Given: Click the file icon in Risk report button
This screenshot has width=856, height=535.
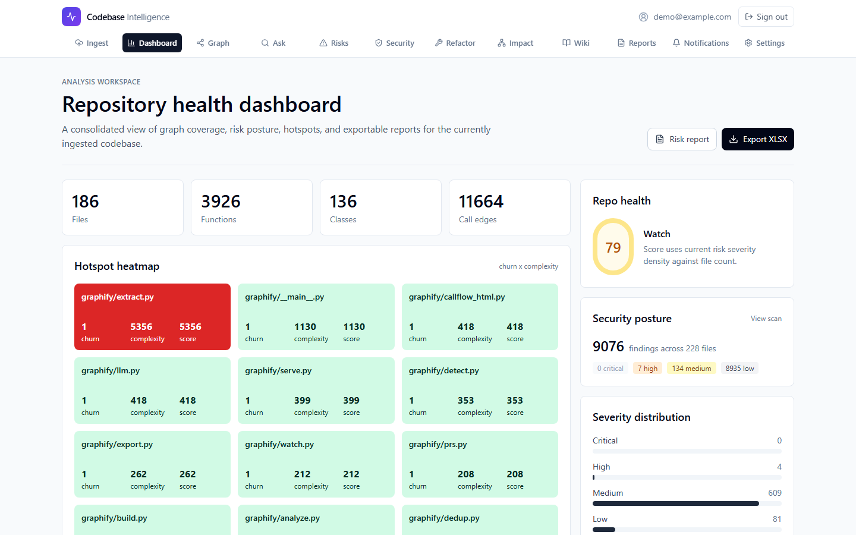Looking at the screenshot, I should (660, 139).
